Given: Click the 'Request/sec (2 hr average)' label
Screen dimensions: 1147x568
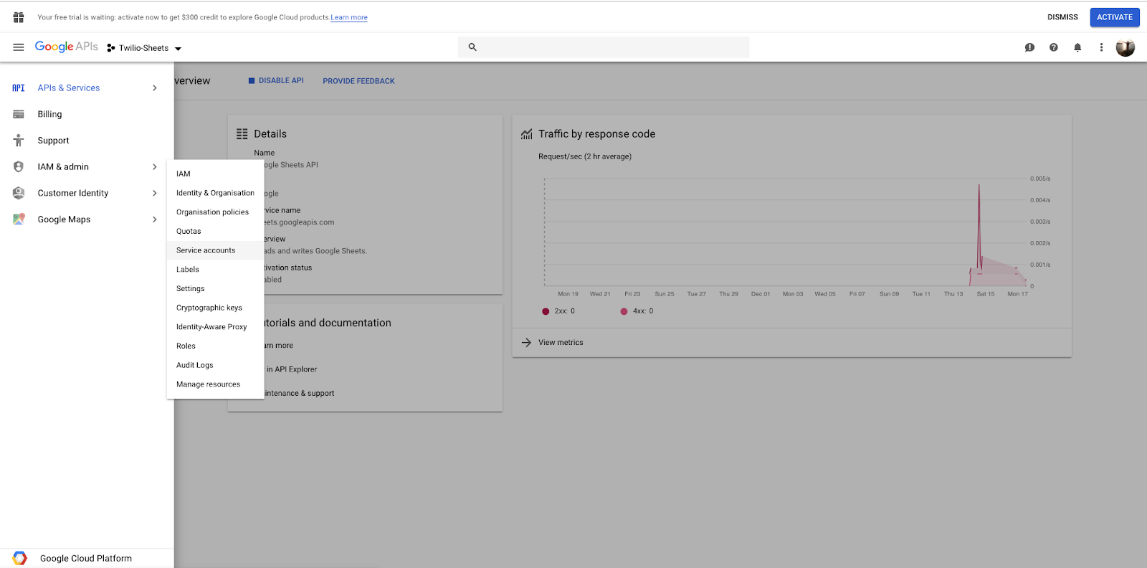Looking at the screenshot, I should [x=585, y=156].
